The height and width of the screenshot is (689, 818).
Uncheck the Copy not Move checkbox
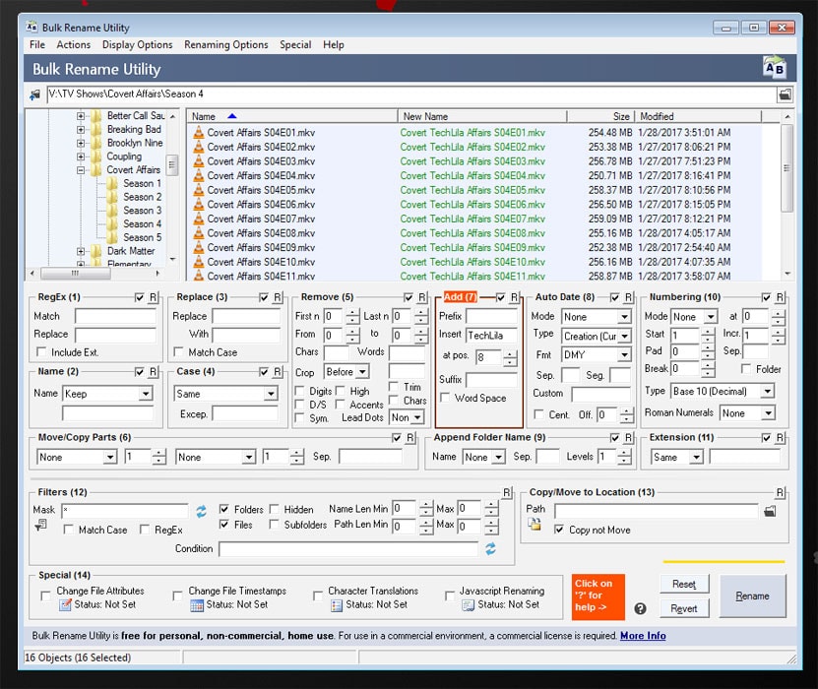tap(559, 530)
